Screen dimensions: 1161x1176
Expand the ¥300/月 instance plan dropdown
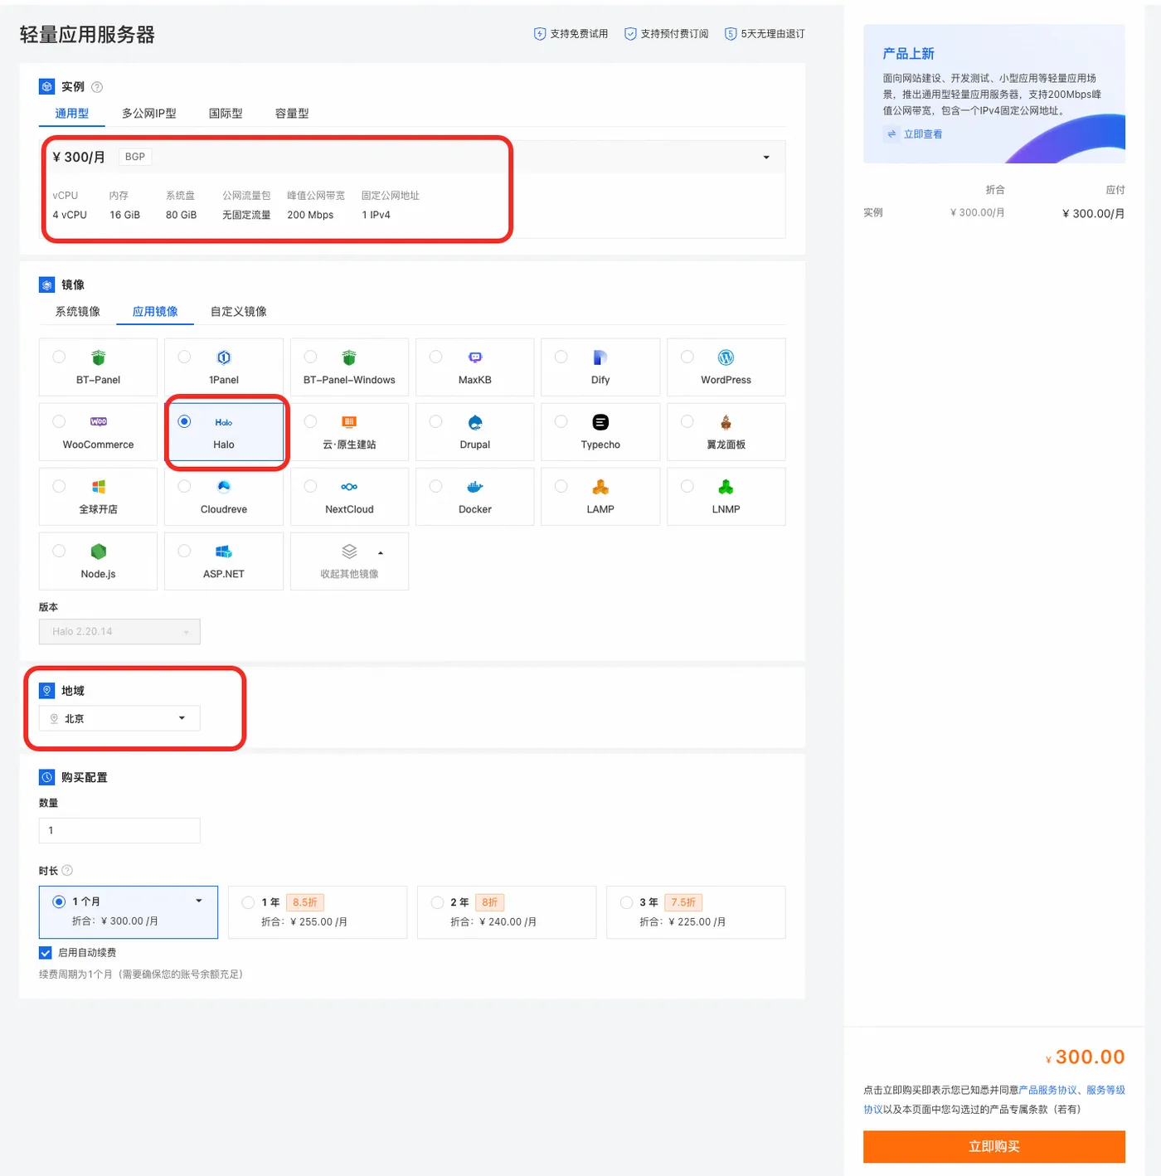coord(766,158)
